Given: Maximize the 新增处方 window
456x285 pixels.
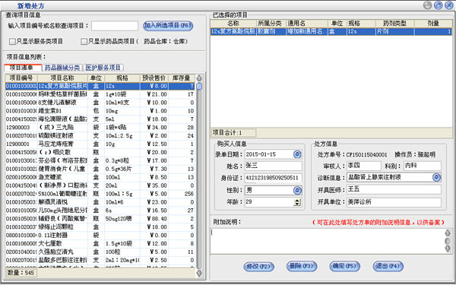Looking at the screenshot, I should [439, 5].
